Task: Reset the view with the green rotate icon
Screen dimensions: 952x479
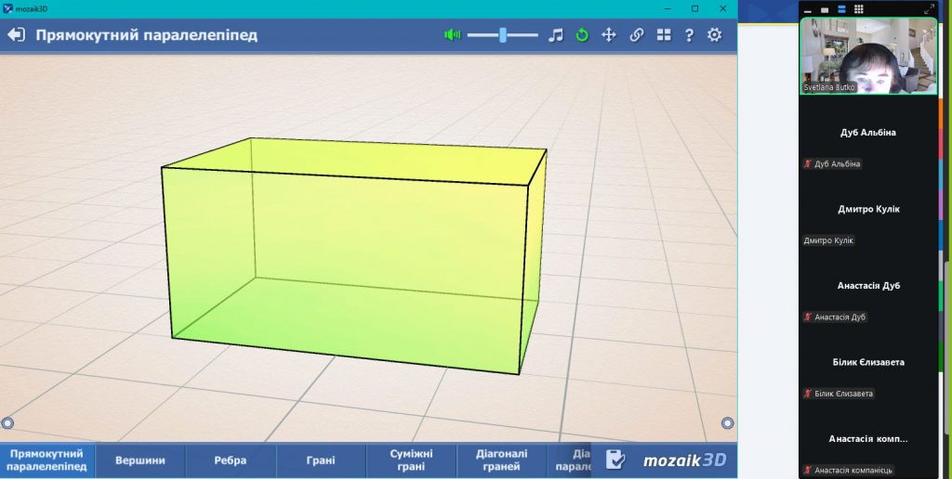Action: coord(582,35)
